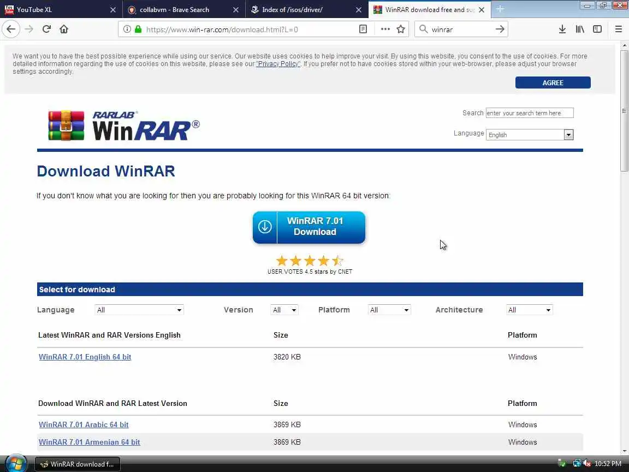
Task: Click the volume muted tray icon
Action: tap(587, 464)
